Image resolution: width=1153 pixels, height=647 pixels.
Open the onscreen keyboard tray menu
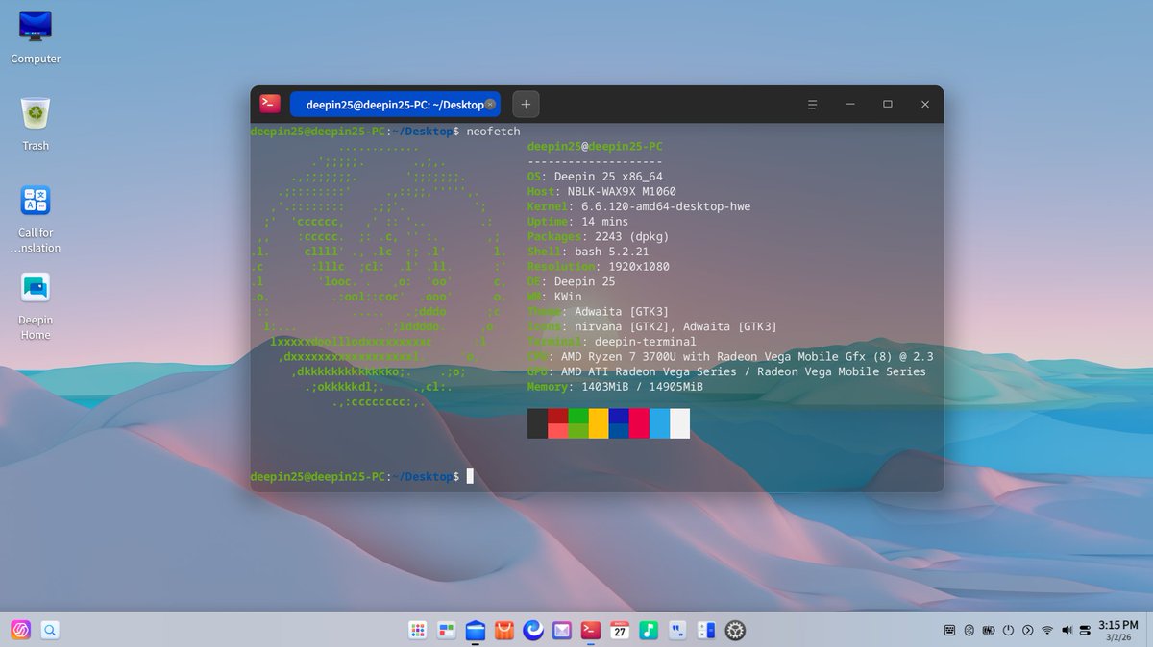pyautogui.click(x=949, y=630)
